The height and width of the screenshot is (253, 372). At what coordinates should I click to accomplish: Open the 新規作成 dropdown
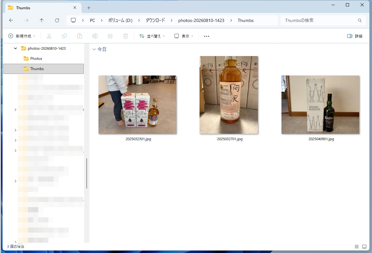click(x=22, y=36)
